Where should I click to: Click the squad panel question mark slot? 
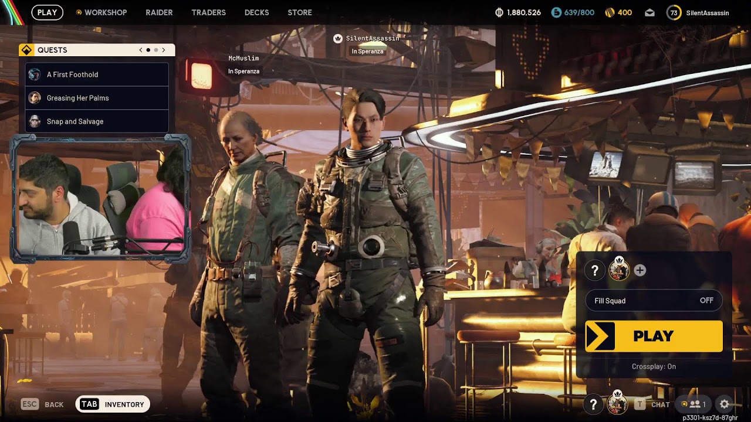tap(594, 270)
